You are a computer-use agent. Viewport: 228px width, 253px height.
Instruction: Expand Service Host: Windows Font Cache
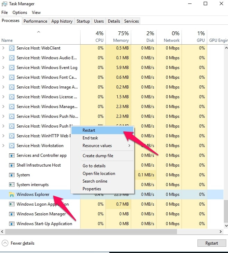pyautogui.click(x=3, y=77)
